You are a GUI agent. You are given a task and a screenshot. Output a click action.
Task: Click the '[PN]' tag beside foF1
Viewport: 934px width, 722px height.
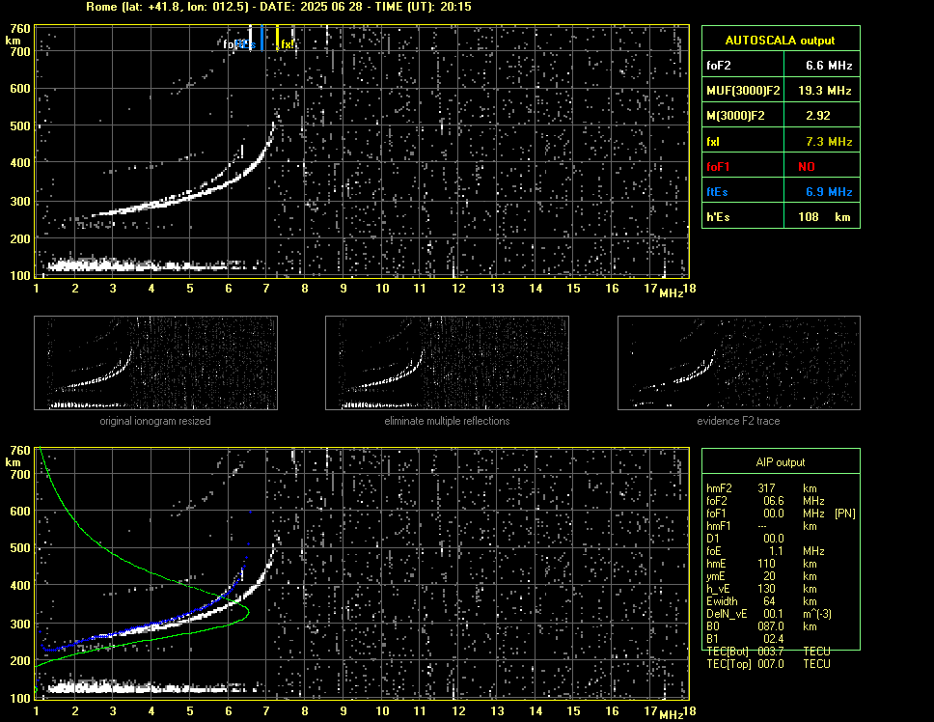coord(844,514)
